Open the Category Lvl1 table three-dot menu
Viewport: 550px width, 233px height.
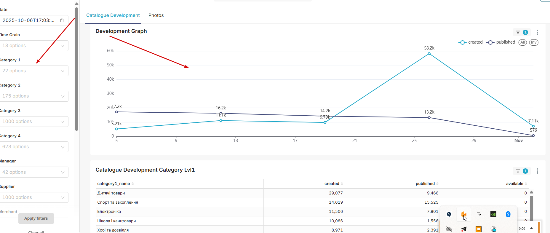coord(537,171)
